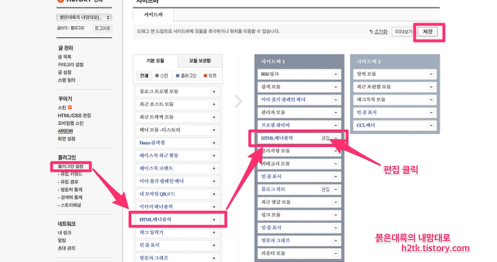Viewport: 497px width, 262px height.
Task: Open 알림 under 네트워크
Action: [x=62, y=241]
